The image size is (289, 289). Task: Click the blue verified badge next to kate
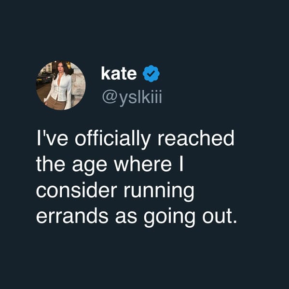pyautogui.click(x=151, y=73)
